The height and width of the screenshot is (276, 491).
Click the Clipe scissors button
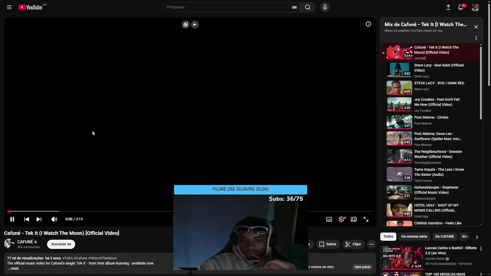(x=353, y=244)
